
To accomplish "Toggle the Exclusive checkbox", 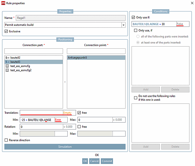I will [x=6, y=31].
